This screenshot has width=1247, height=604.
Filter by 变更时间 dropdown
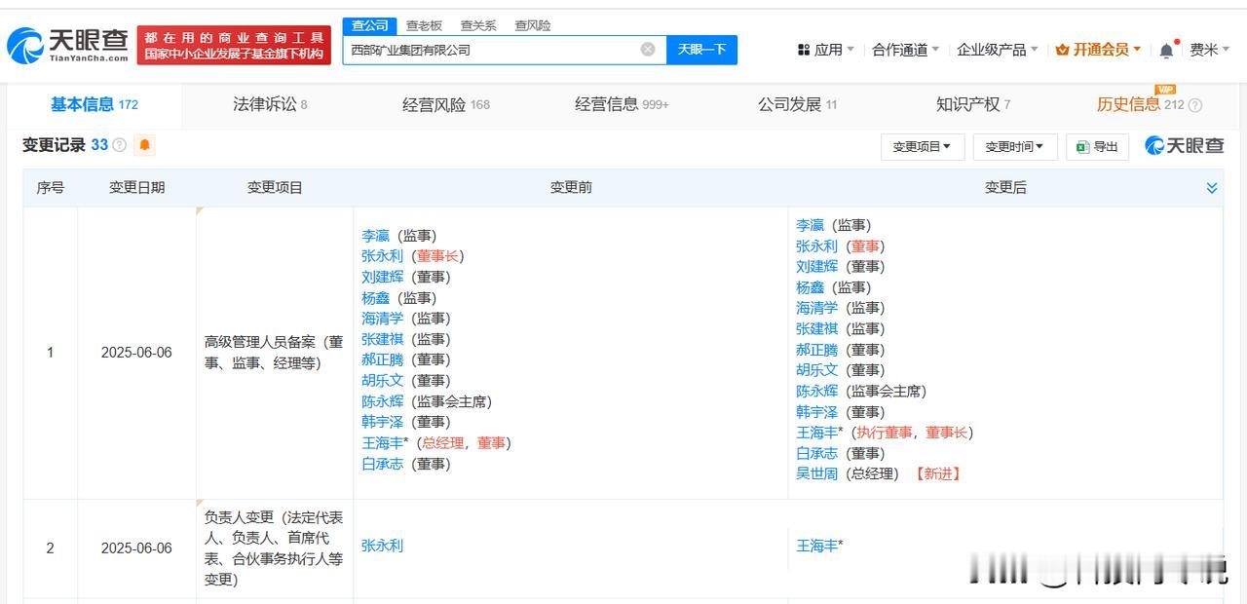[1014, 147]
